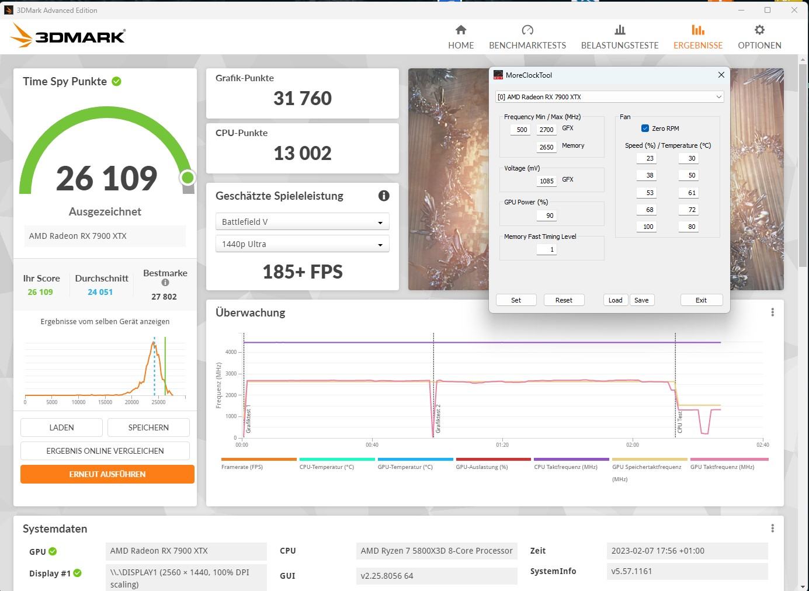Toggle the GPU Speichertaktfrequenz legend swatch
The height and width of the screenshot is (591, 809).
pyautogui.click(x=650, y=460)
